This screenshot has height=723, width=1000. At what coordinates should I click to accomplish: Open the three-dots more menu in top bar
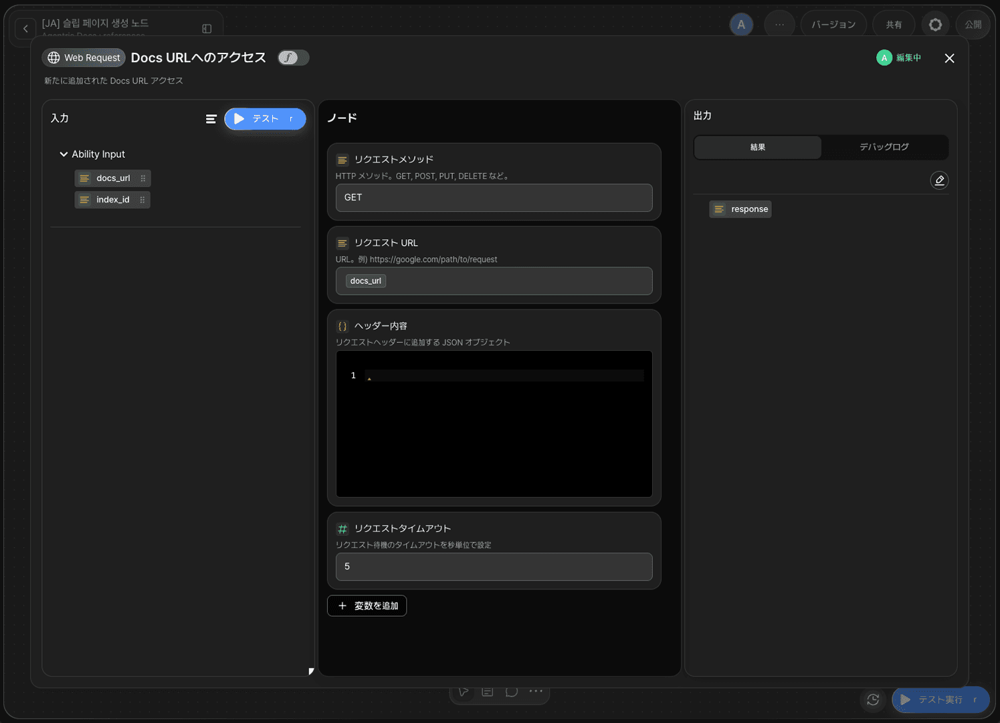click(x=779, y=25)
